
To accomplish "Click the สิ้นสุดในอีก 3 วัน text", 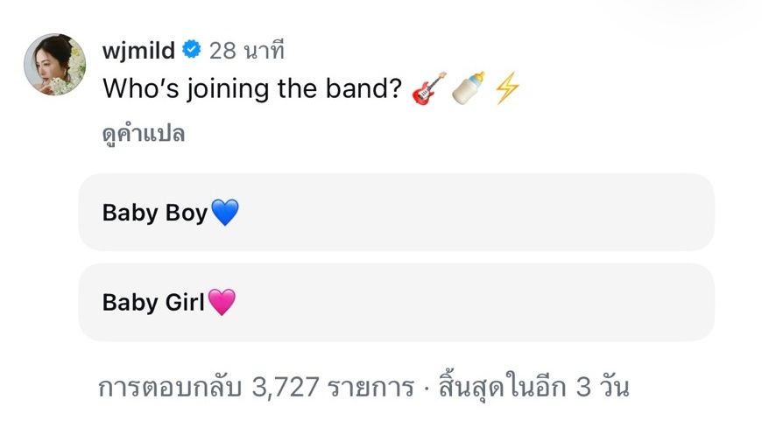I will (x=533, y=386).
